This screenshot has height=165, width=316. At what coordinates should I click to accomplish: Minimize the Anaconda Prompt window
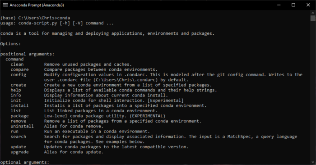tap(279, 5)
